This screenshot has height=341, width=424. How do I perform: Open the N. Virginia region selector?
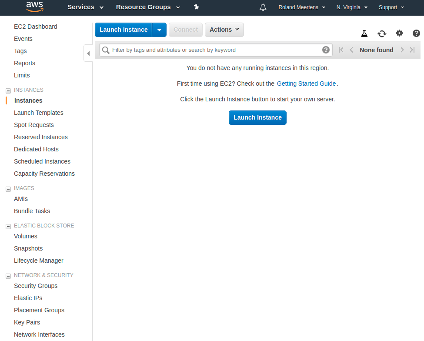[x=352, y=7]
